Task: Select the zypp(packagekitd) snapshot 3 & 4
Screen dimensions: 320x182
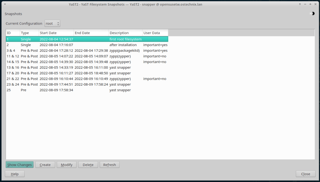Action: 62,50
